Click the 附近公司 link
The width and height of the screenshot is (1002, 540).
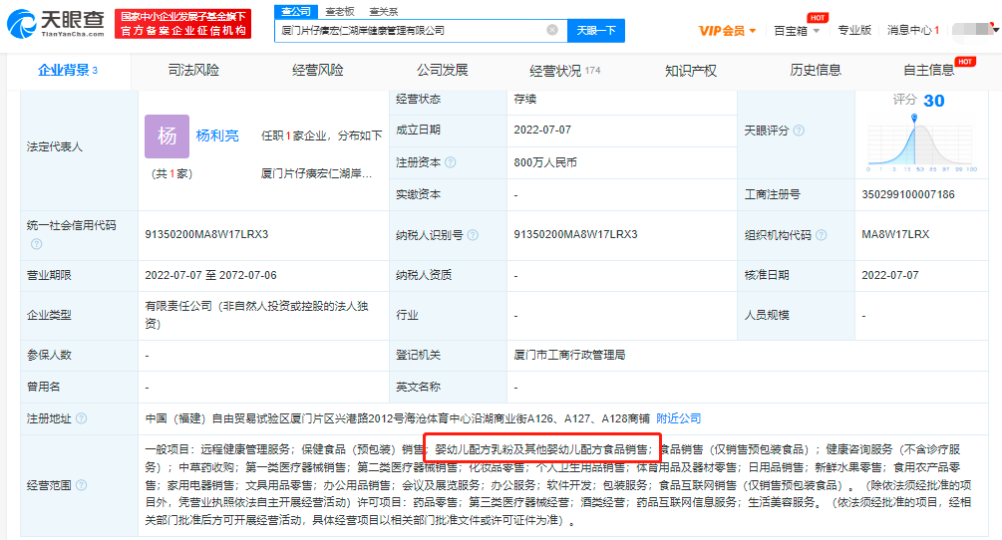click(679, 418)
